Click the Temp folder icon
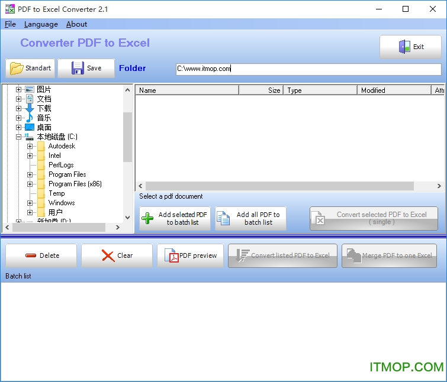The height and width of the screenshot is (382, 447). (41, 193)
